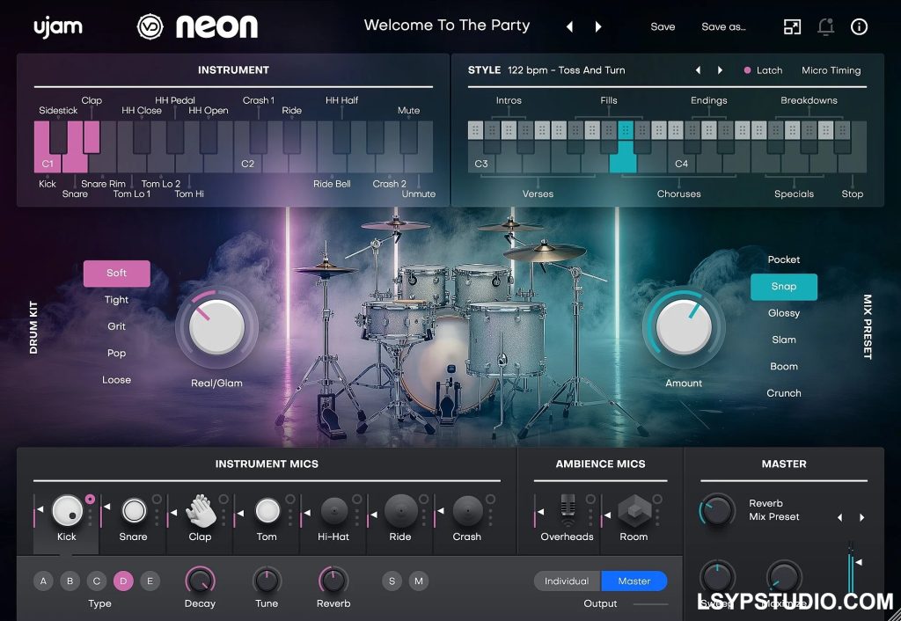The width and height of the screenshot is (901, 621).
Task: Click the Neon Virtual Drummer logo
Action: (197, 26)
